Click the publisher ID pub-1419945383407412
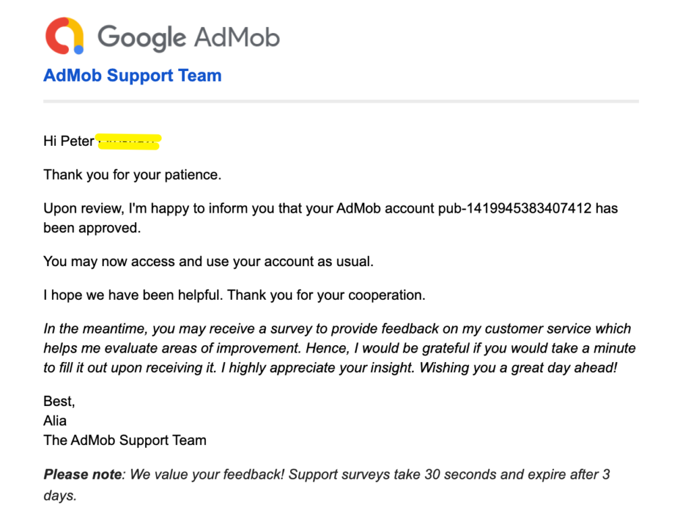Viewport: 691px width, 516px height. pyautogui.click(x=515, y=208)
